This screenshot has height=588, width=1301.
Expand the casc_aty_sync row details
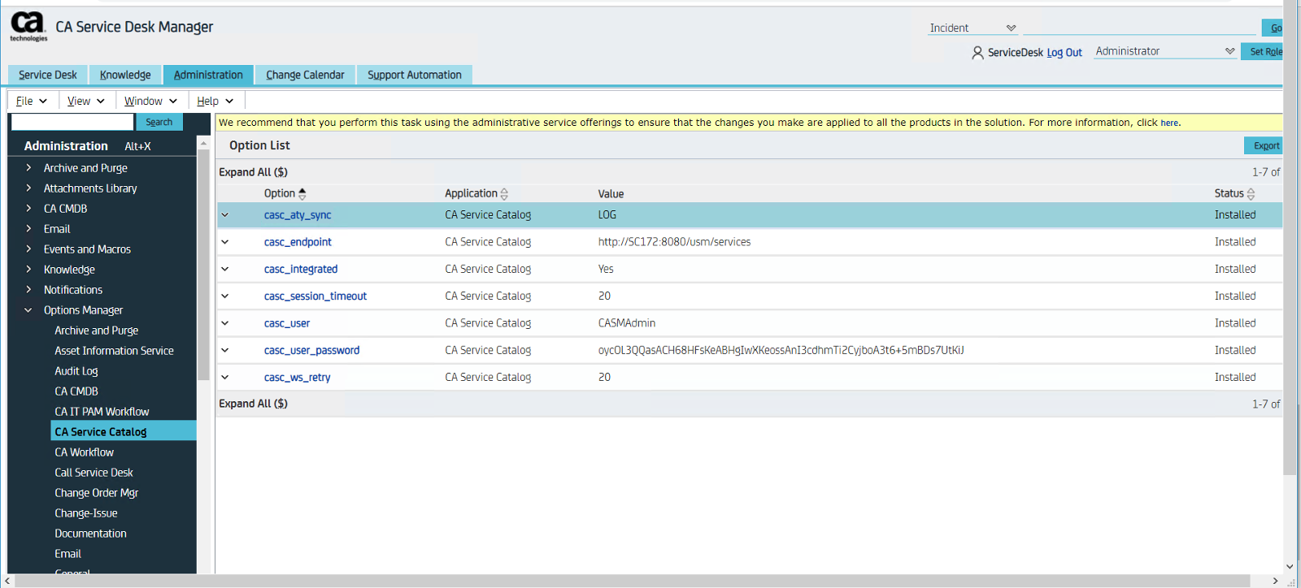pos(225,215)
